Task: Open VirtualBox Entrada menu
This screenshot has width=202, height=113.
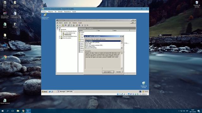Action: point(60,12)
